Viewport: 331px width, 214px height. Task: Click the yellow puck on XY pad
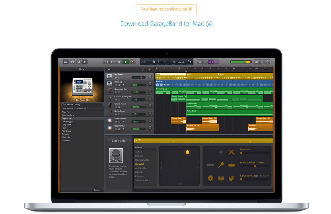(x=187, y=152)
